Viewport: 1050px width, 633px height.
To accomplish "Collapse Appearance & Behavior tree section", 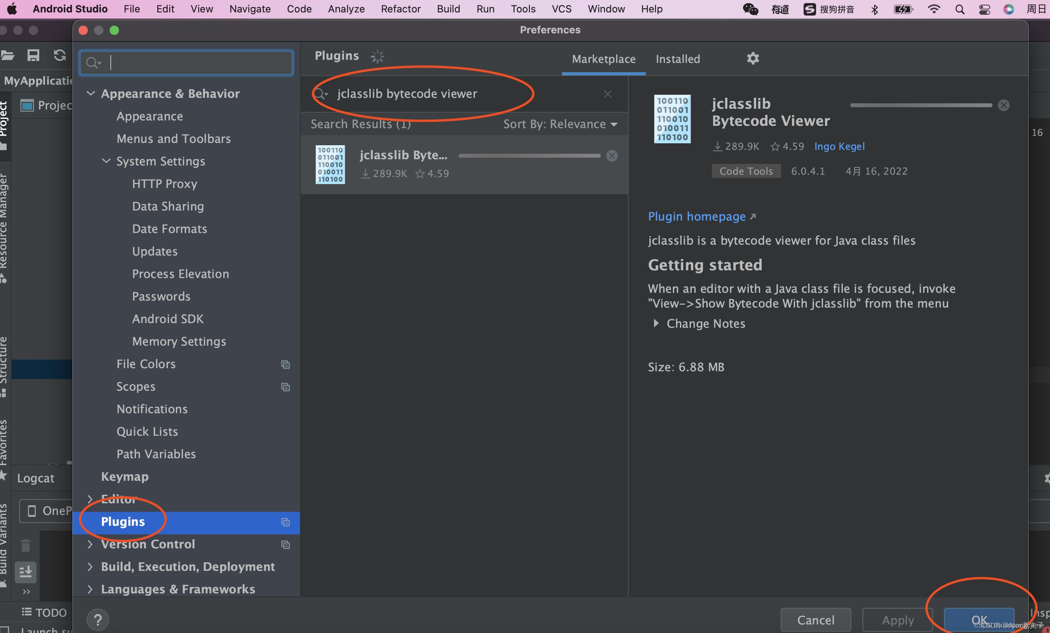I will click(x=91, y=93).
